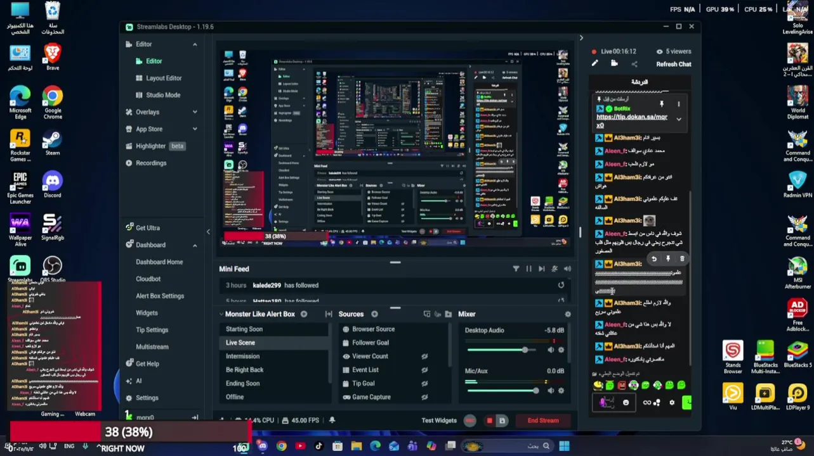Screen dimensions: 814x456
Task: Filter events in the Mini Feed
Action: (516, 269)
